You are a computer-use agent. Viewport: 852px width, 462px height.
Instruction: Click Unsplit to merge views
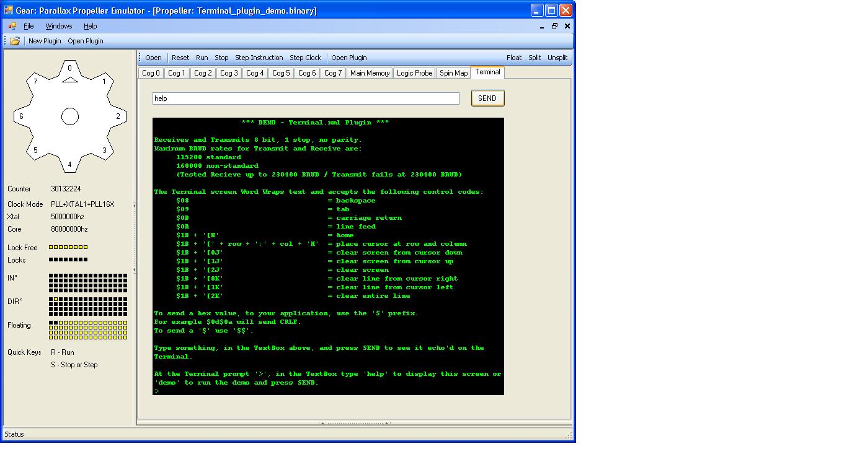point(557,57)
